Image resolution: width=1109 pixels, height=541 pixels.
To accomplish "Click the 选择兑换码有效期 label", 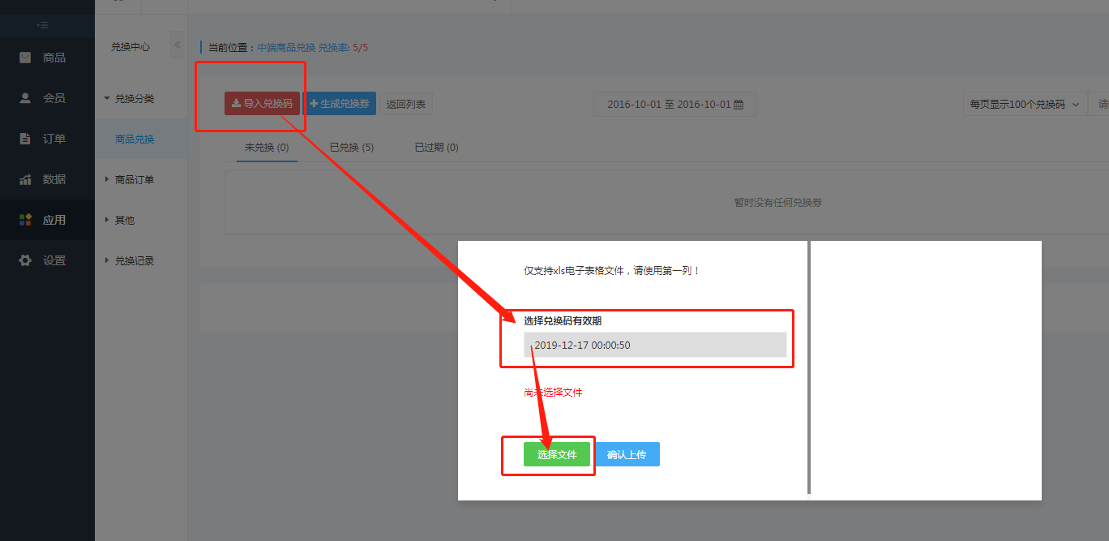I will tap(563, 321).
